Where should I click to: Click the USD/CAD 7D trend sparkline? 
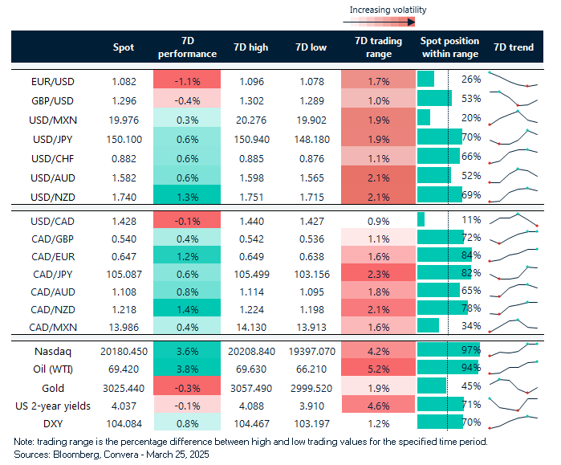(x=514, y=218)
